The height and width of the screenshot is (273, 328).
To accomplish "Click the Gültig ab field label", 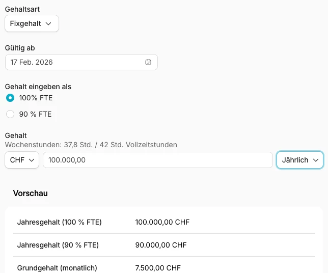I will click(x=20, y=48).
